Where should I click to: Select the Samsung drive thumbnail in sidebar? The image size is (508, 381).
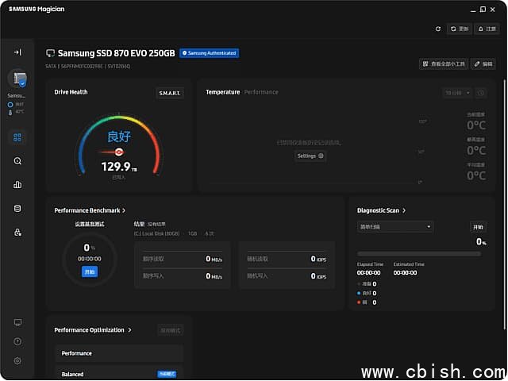[17, 79]
